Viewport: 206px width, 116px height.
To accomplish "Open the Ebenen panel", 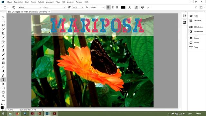I will click(197, 38).
